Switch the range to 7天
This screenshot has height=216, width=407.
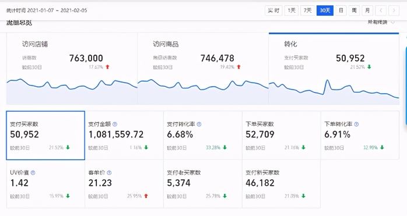click(x=307, y=10)
